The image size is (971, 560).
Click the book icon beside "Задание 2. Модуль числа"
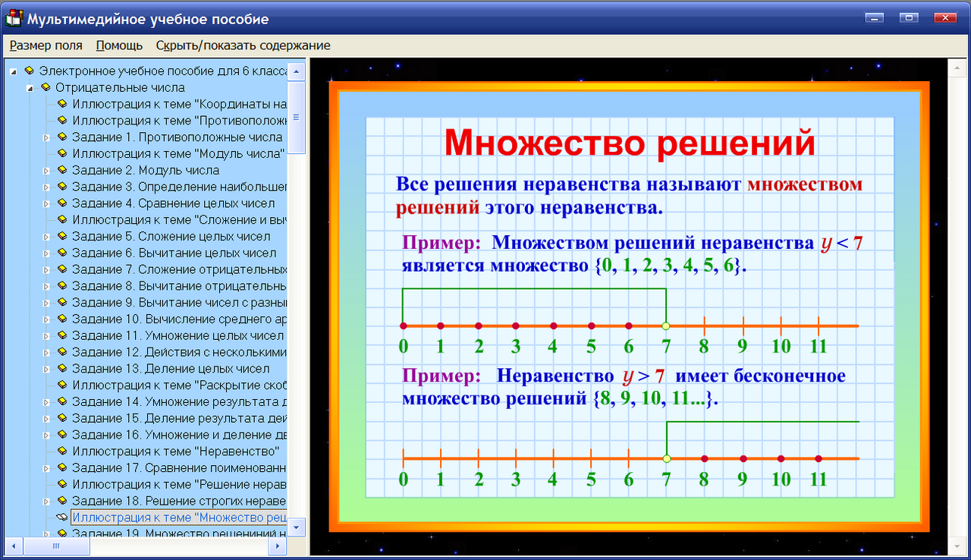coord(62,170)
